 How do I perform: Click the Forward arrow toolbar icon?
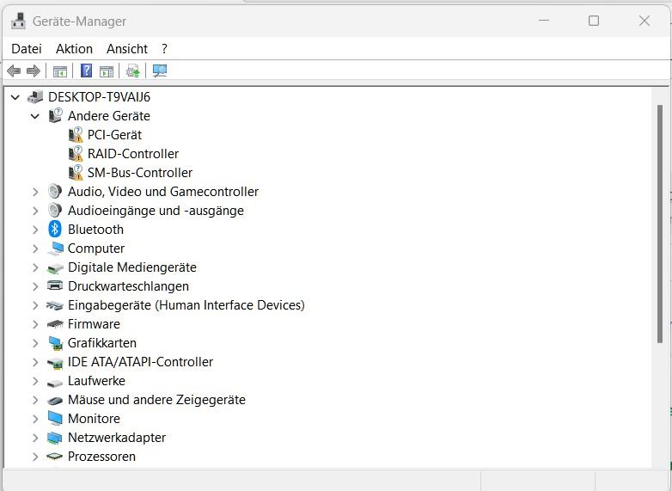(34, 71)
